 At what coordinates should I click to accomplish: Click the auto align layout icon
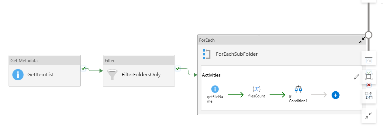pyautogui.click(x=369, y=95)
